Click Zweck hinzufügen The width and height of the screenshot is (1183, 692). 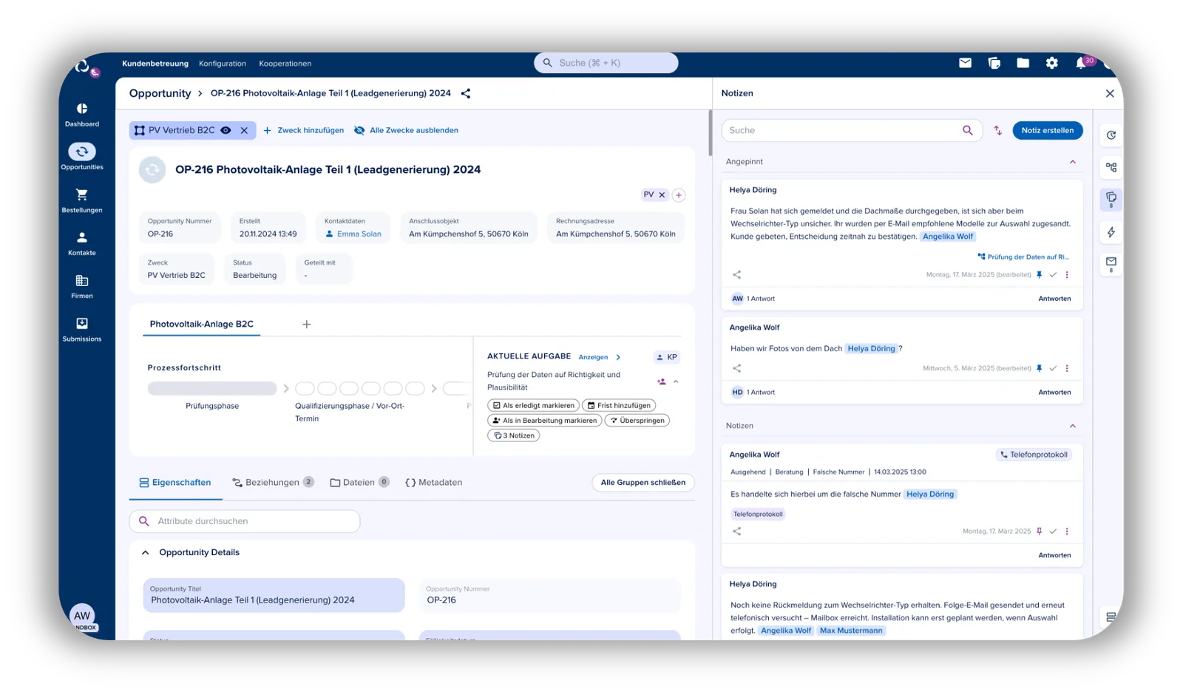[304, 130]
